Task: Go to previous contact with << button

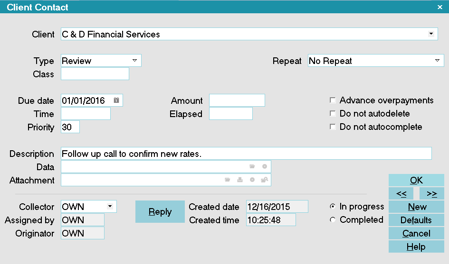Action: (x=401, y=194)
